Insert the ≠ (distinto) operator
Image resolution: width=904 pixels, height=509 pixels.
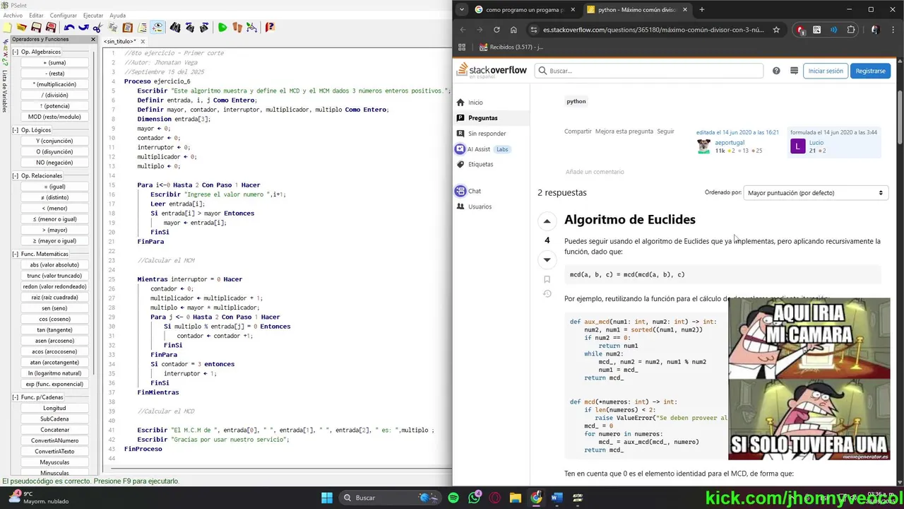tap(54, 197)
